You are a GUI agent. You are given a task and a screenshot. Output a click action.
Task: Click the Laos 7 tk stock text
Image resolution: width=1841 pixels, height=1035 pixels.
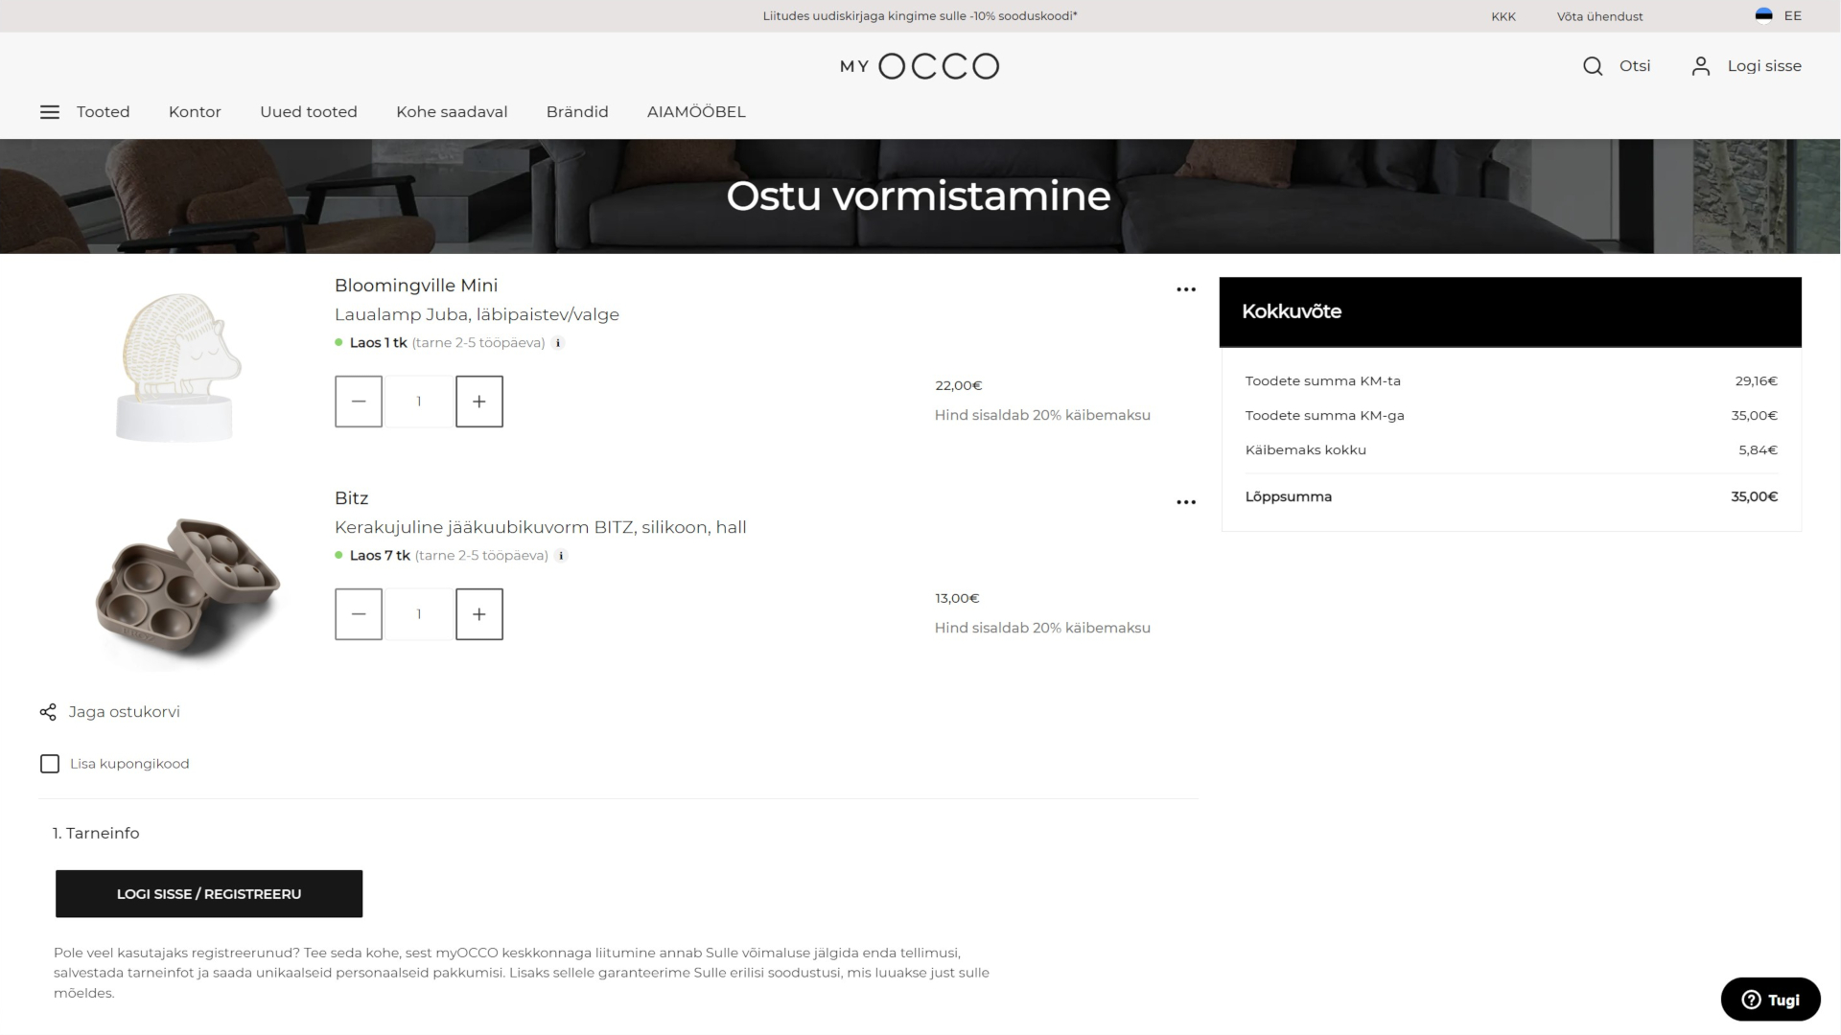pos(380,556)
